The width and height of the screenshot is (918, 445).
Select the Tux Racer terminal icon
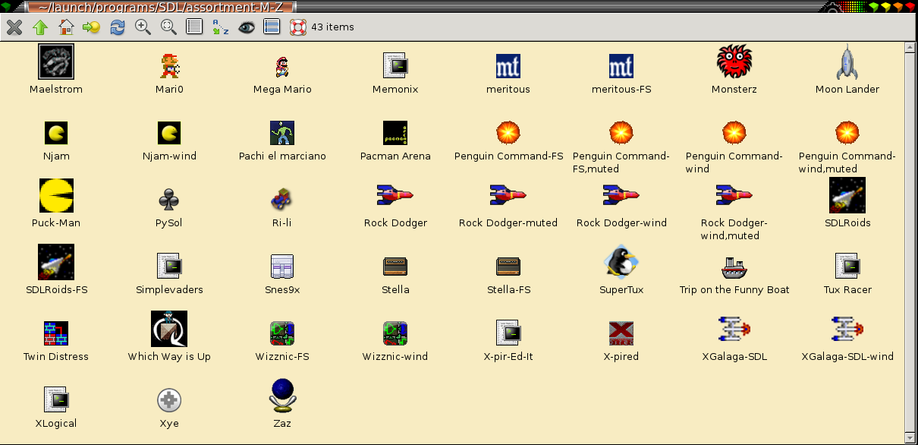click(847, 267)
